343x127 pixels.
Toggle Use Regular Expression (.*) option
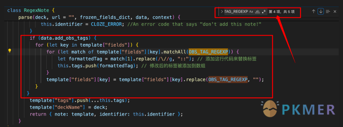(x=264, y=12)
